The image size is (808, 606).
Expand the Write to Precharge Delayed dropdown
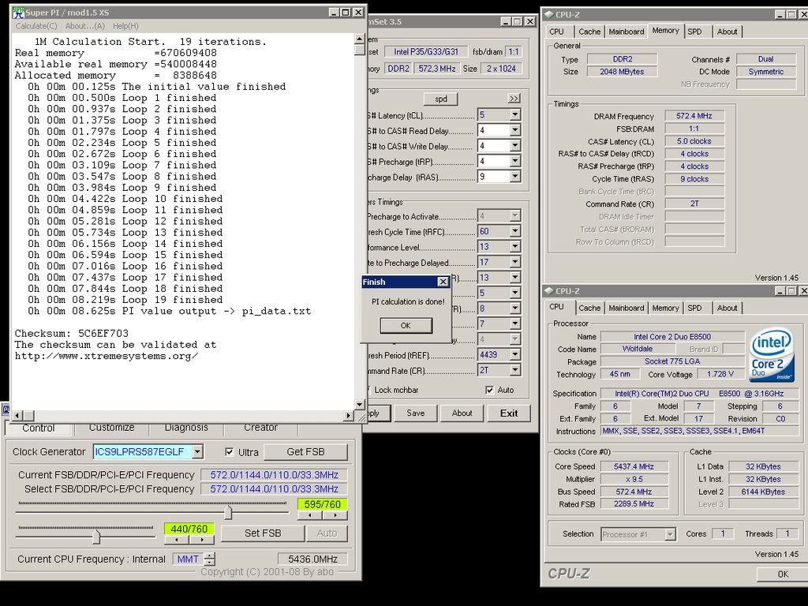pyautogui.click(x=514, y=262)
